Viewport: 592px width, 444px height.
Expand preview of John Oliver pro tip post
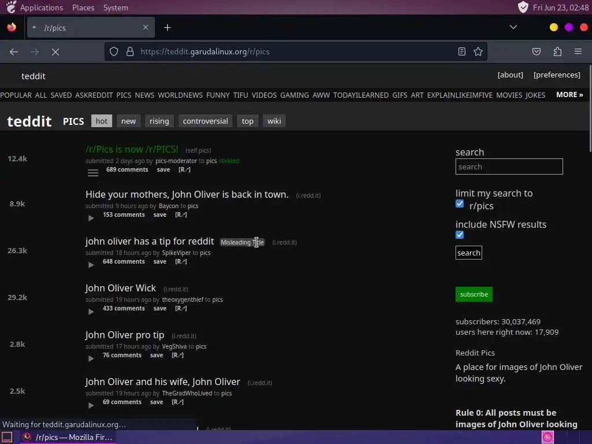coord(91,358)
